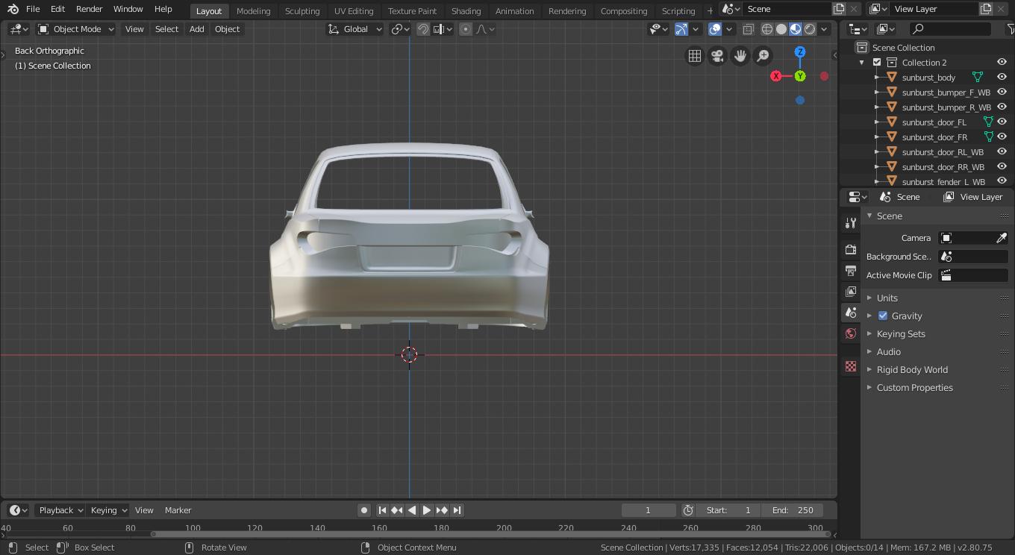The height and width of the screenshot is (555, 1015).
Task: Hide sunburst_body in viewport
Action: (x=1002, y=77)
